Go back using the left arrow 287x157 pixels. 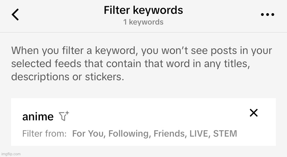(15, 15)
